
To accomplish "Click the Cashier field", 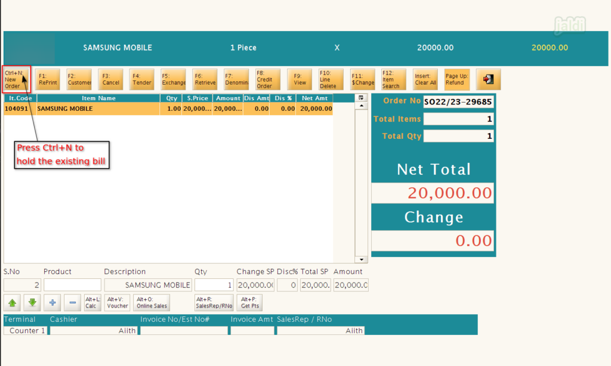I will (x=94, y=331).
